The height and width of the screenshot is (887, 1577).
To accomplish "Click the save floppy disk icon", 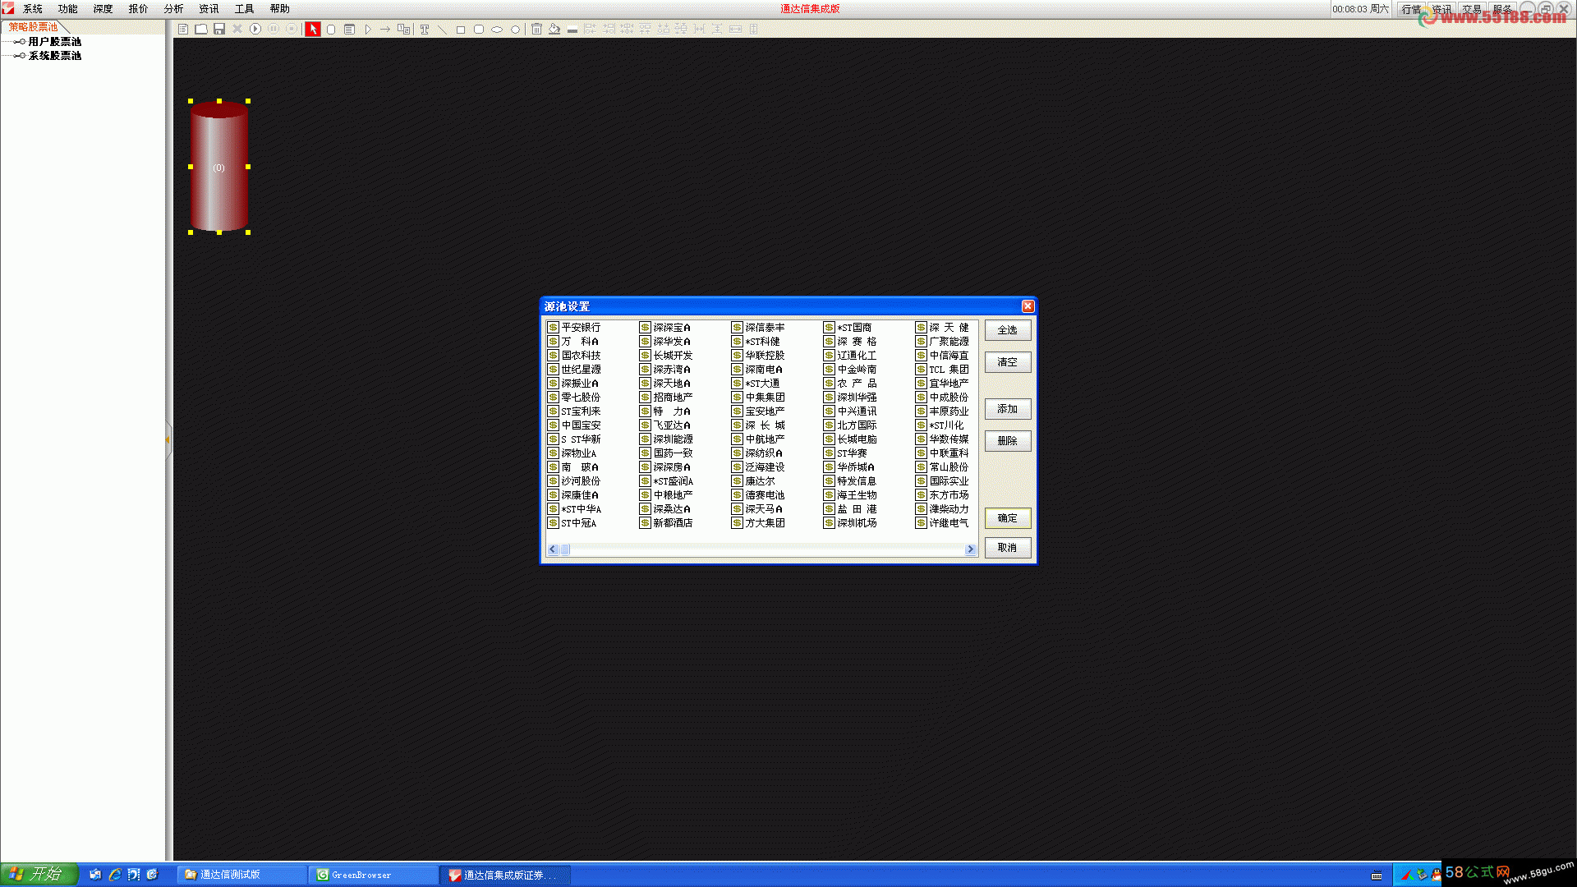I will tap(219, 29).
